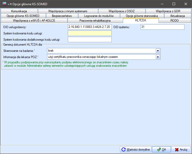
Task: Open the Współpraca z OSOZ tab
Action: pyautogui.click(x=122, y=11)
